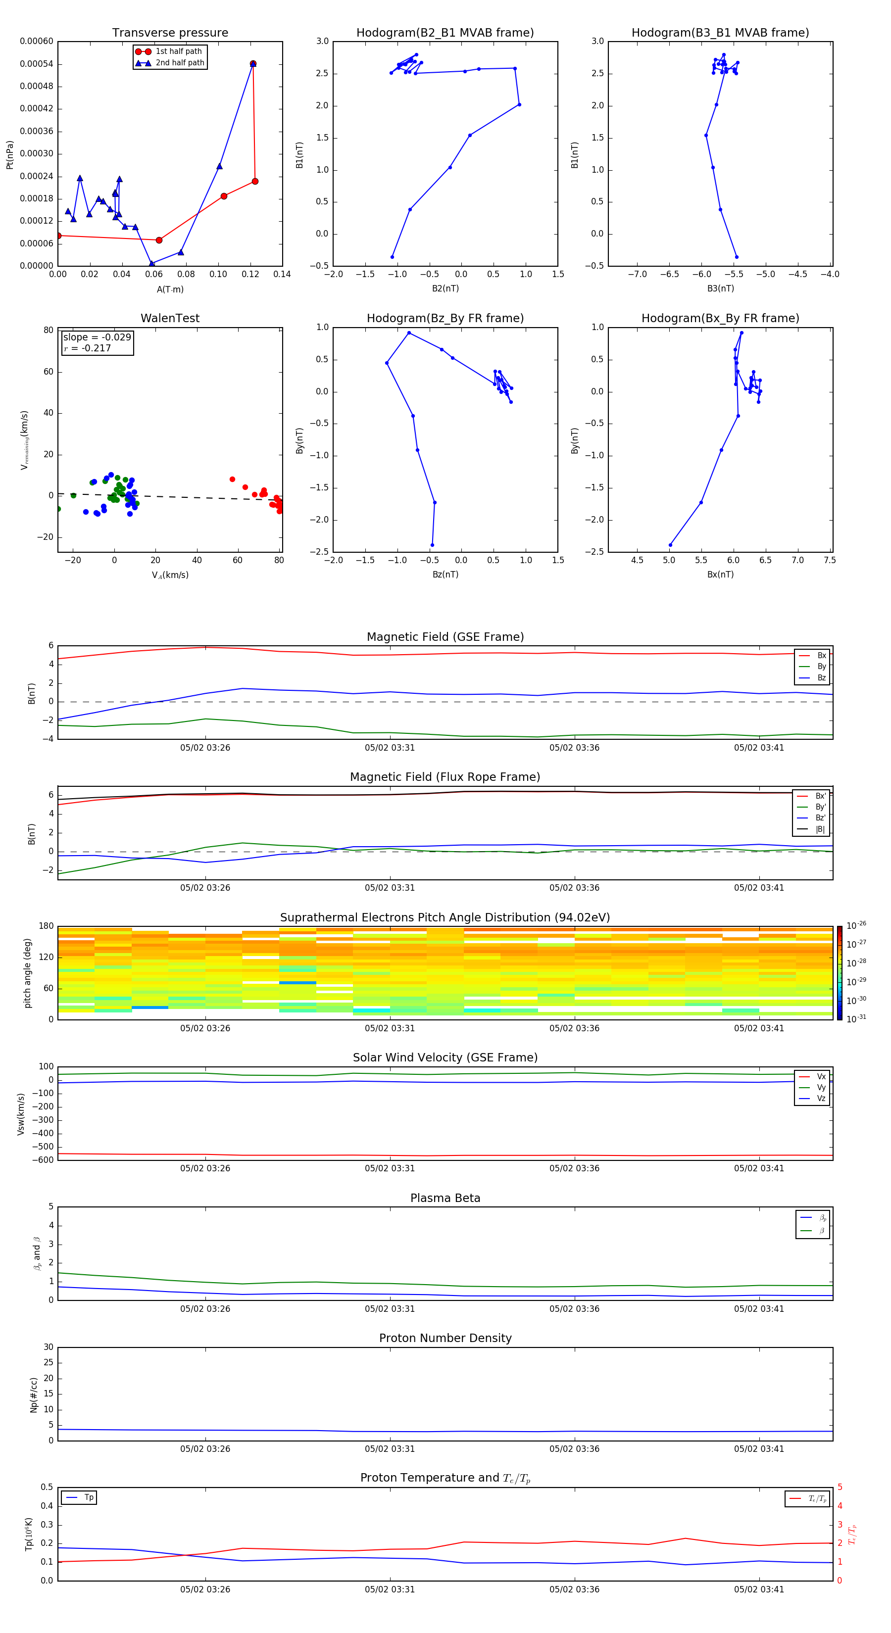Click the 'βp and β' y-axis label

click(37, 1254)
